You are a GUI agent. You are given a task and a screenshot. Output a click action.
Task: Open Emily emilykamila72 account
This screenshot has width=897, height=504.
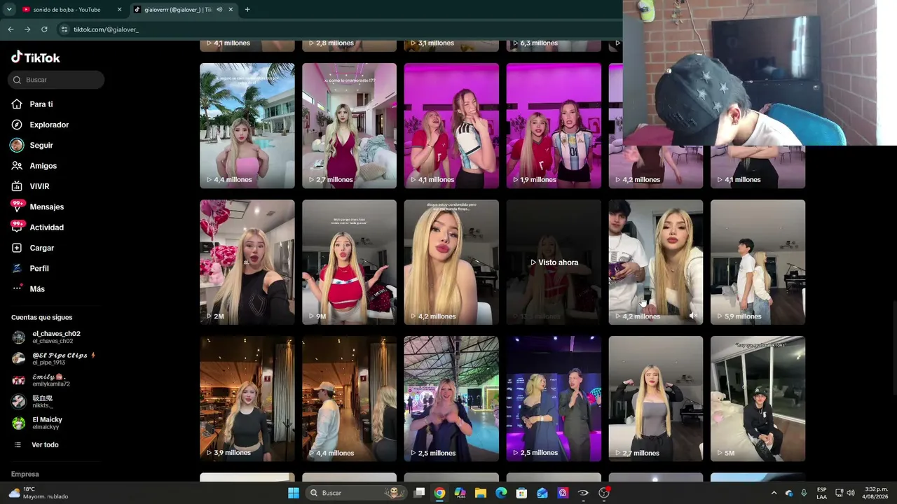(41, 380)
